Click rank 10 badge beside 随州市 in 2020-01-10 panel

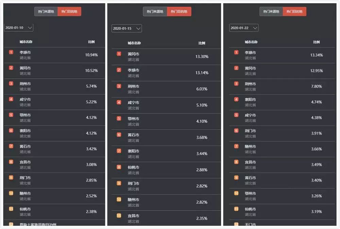tap(11, 193)
